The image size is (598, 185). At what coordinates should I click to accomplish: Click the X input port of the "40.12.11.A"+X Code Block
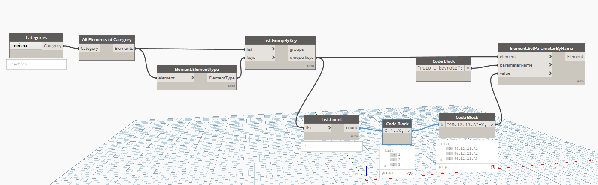click(442, 124)
